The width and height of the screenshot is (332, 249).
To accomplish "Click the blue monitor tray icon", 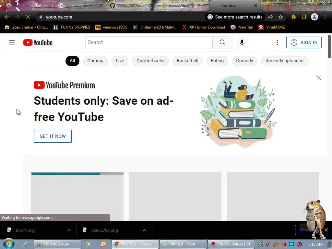I will point(291,244).
